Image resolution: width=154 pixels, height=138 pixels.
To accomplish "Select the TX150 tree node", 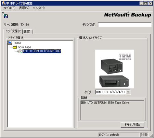I will [x=17, y=43].
